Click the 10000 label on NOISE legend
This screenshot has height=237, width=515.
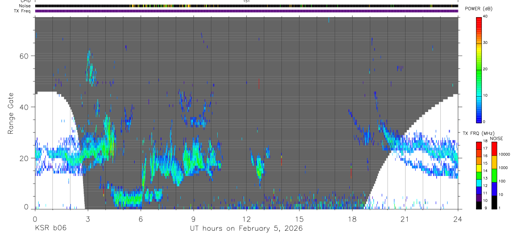point(504,154)
